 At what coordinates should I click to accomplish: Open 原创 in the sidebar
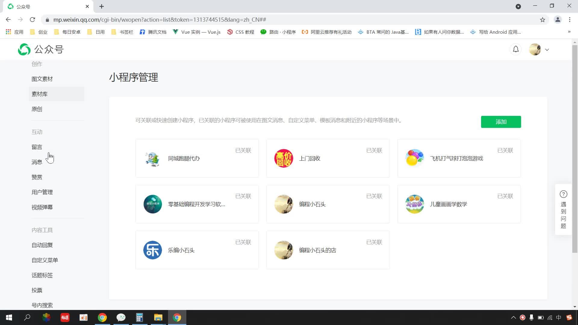37,109
